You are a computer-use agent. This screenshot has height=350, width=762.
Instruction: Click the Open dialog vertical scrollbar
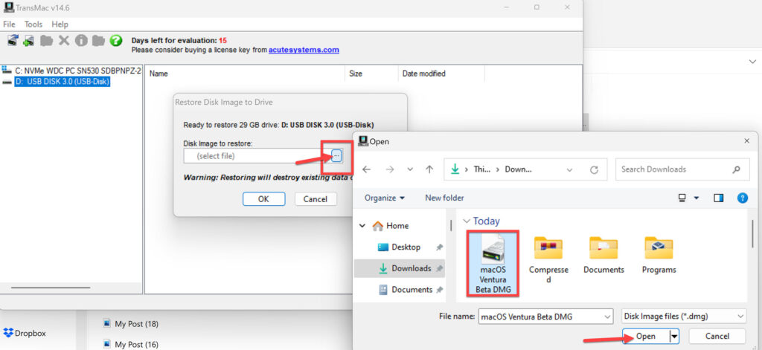752,233
